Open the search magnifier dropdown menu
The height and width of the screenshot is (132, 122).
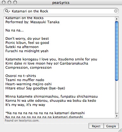tap(8, 11)
